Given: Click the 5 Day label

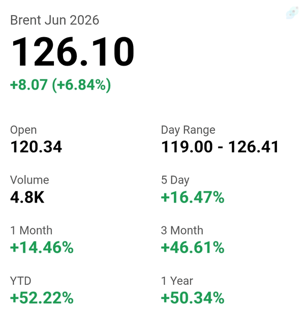Looking at the screenshot, I should coord(175,180).
